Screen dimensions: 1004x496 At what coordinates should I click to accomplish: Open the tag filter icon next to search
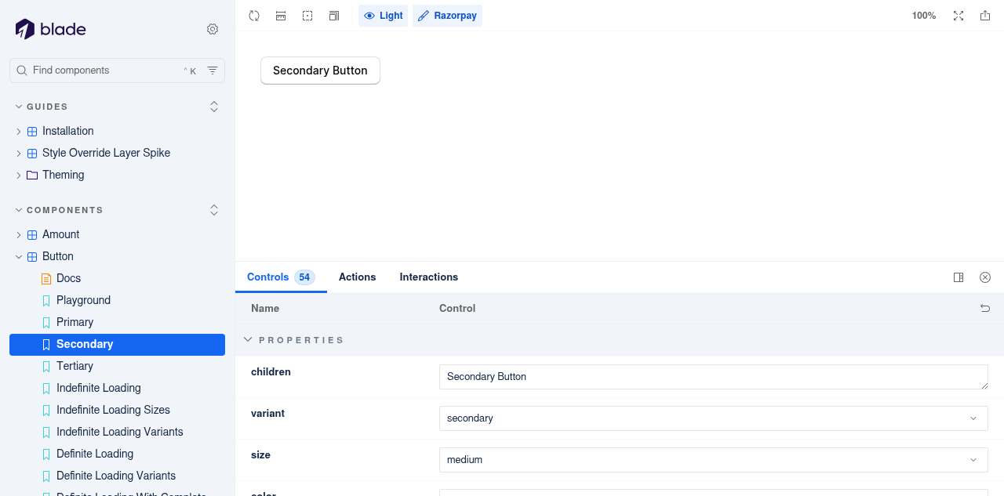click(x=213, y=71)
